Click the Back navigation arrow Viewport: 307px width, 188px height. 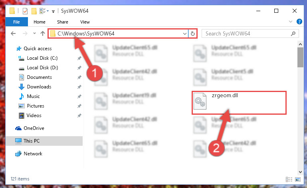13,33
